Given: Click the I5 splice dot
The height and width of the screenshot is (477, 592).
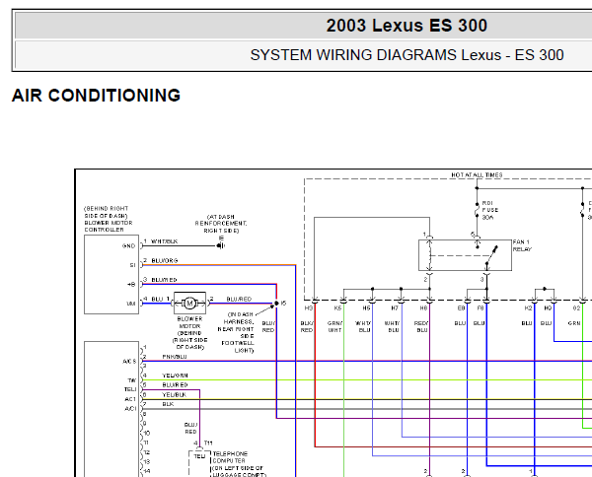Looking at the screenshot, I should 276,304.
